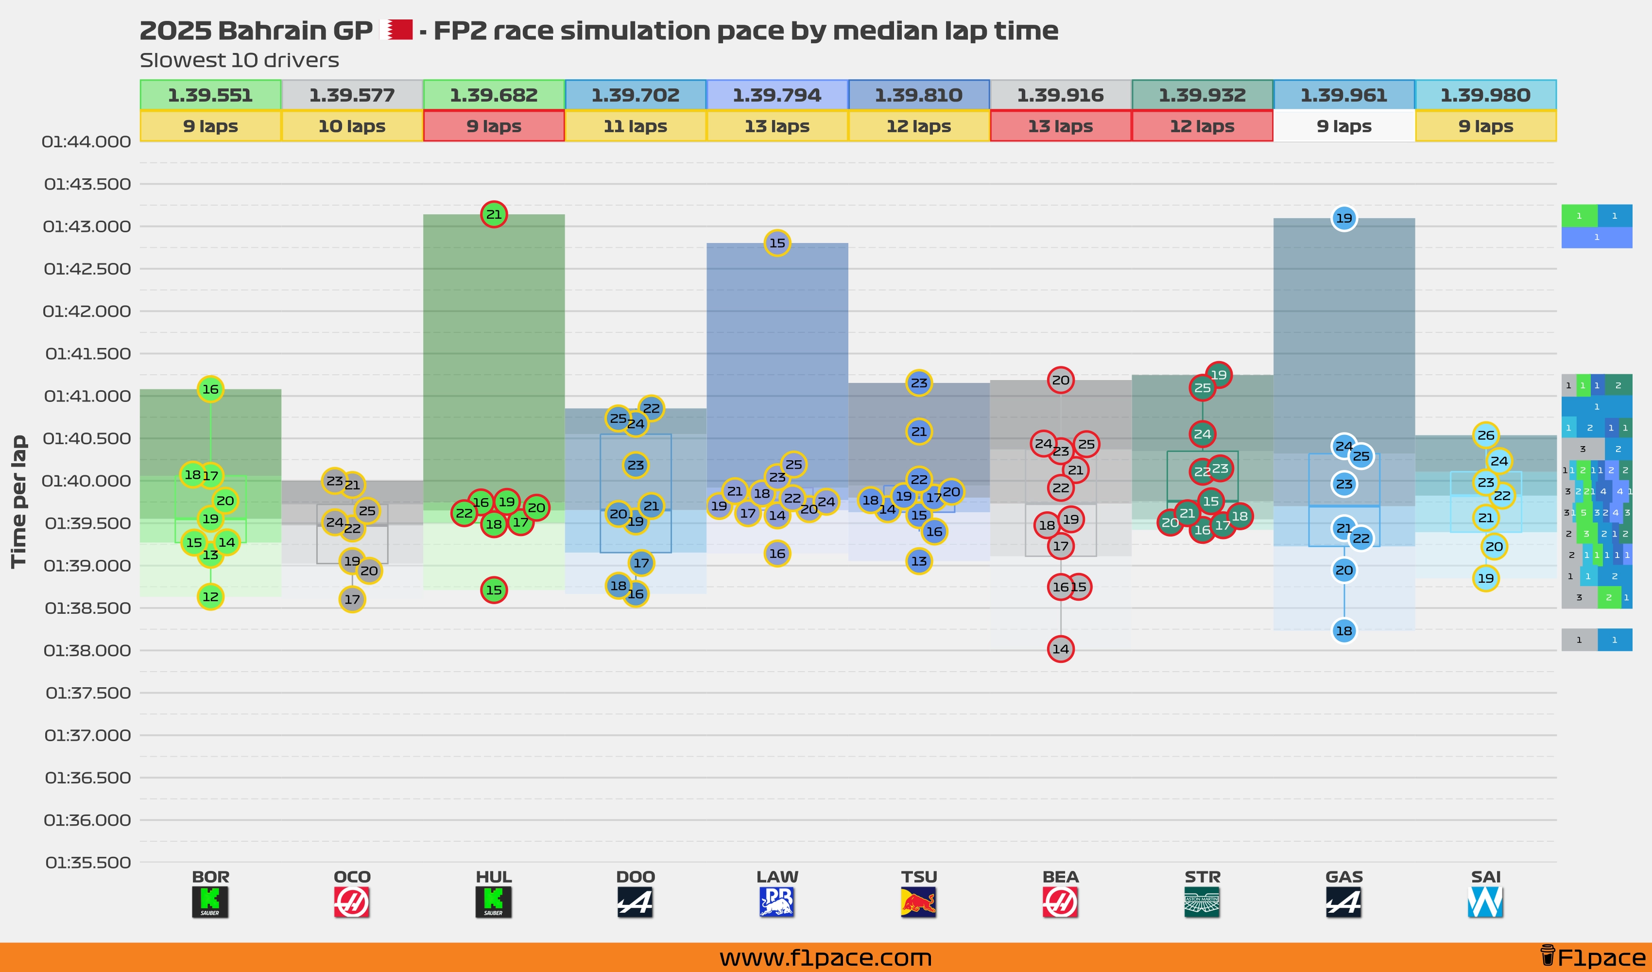Click the F1pace cup logo icon

click(x=1548, y=955)
